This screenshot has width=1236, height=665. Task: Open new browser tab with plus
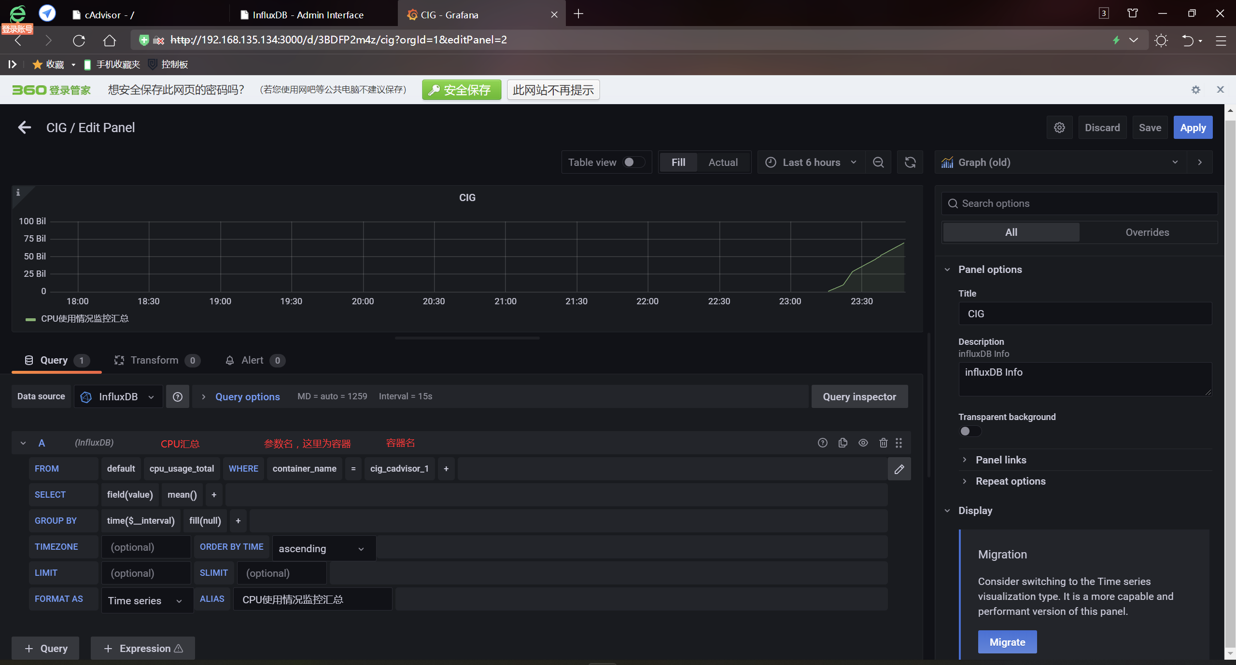pos(578,14)
